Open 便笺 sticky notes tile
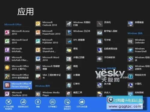This screenshot has height=112, width=150. tap(72, 50)
